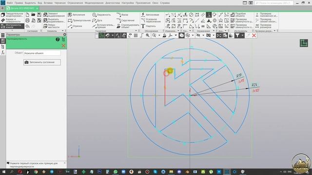Screen dimensions: 312x175
Task: Open Windows Start button
Action: [x=3, y=172]
